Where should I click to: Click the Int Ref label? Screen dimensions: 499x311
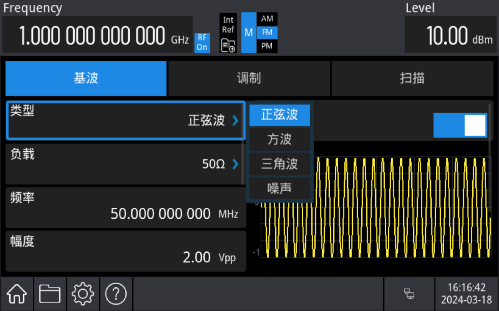tap(228, 25)
